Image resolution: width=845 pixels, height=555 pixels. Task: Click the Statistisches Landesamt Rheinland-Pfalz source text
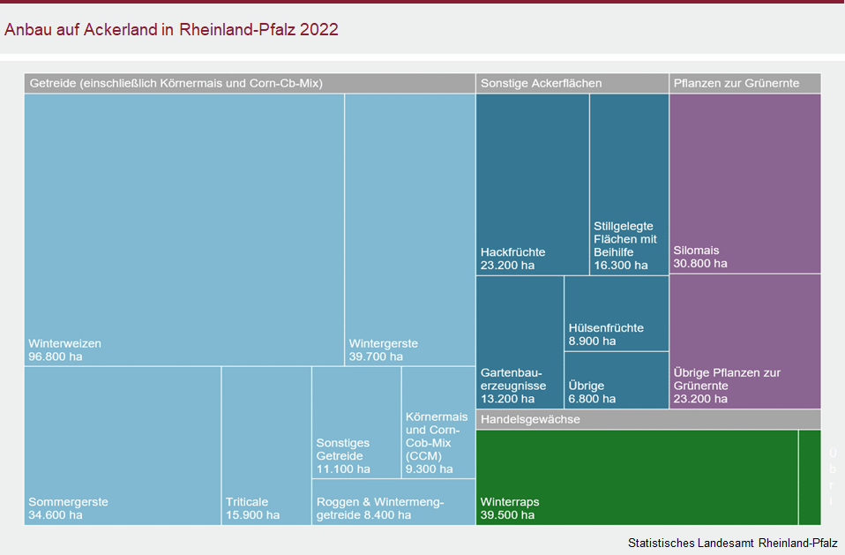coord(733,543)
